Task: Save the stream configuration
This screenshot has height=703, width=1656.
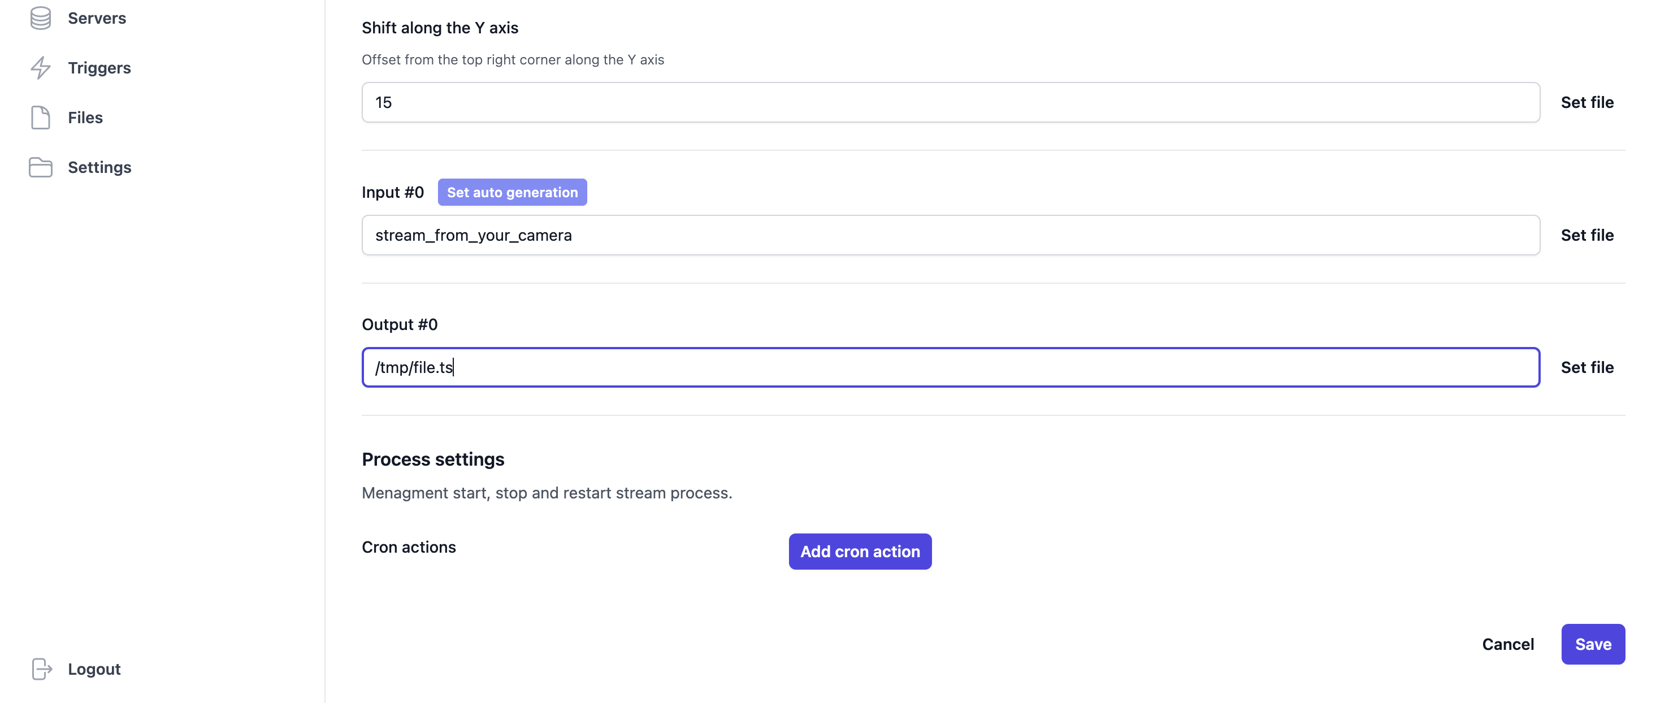Action: [1592, 644]
